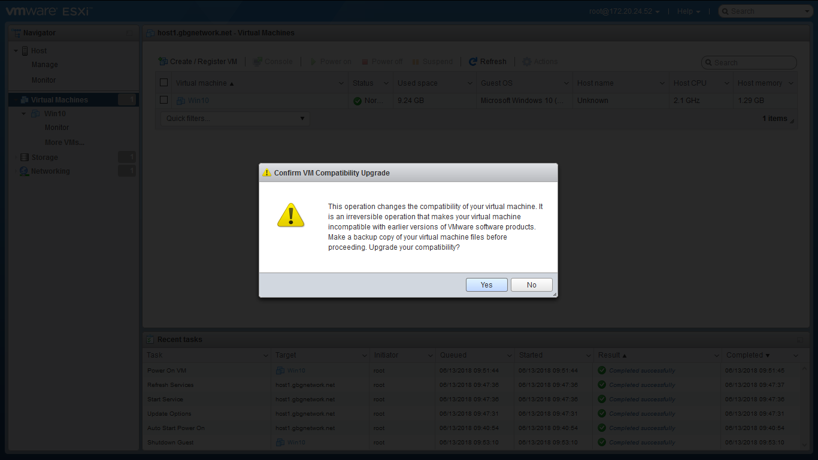The image size is (818, 460).
Task: Click the Refresh icon in toolbar
Action: click(473, 62)
